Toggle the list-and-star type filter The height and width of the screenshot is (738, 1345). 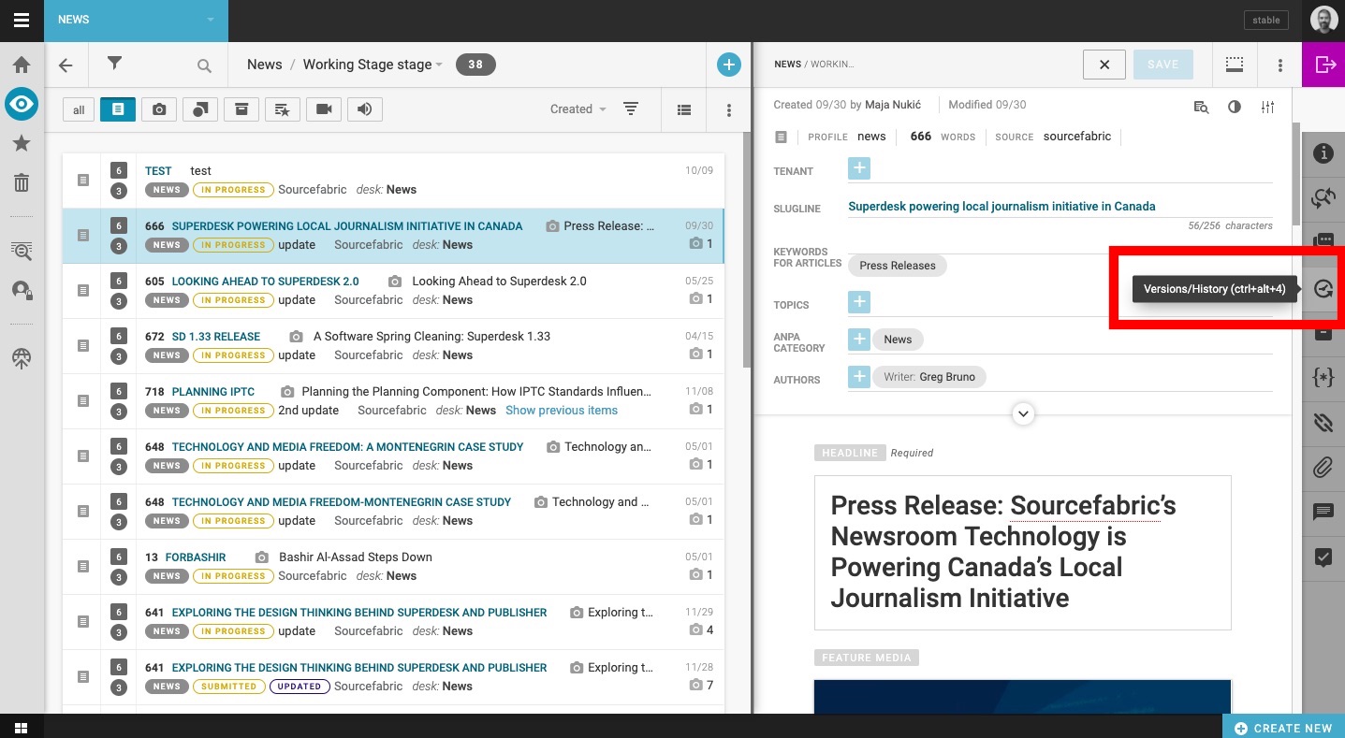click(x=283, y=109)
